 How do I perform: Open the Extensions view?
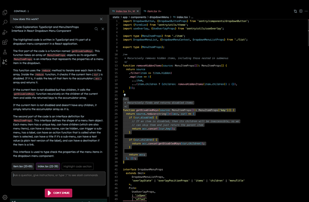5,42
